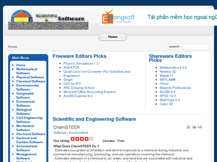Click 'What Does ChemSTEER Do ?' heading
The width and height of the screenshot is (217, 162).
pyautogui.click(x=76, y=146)
